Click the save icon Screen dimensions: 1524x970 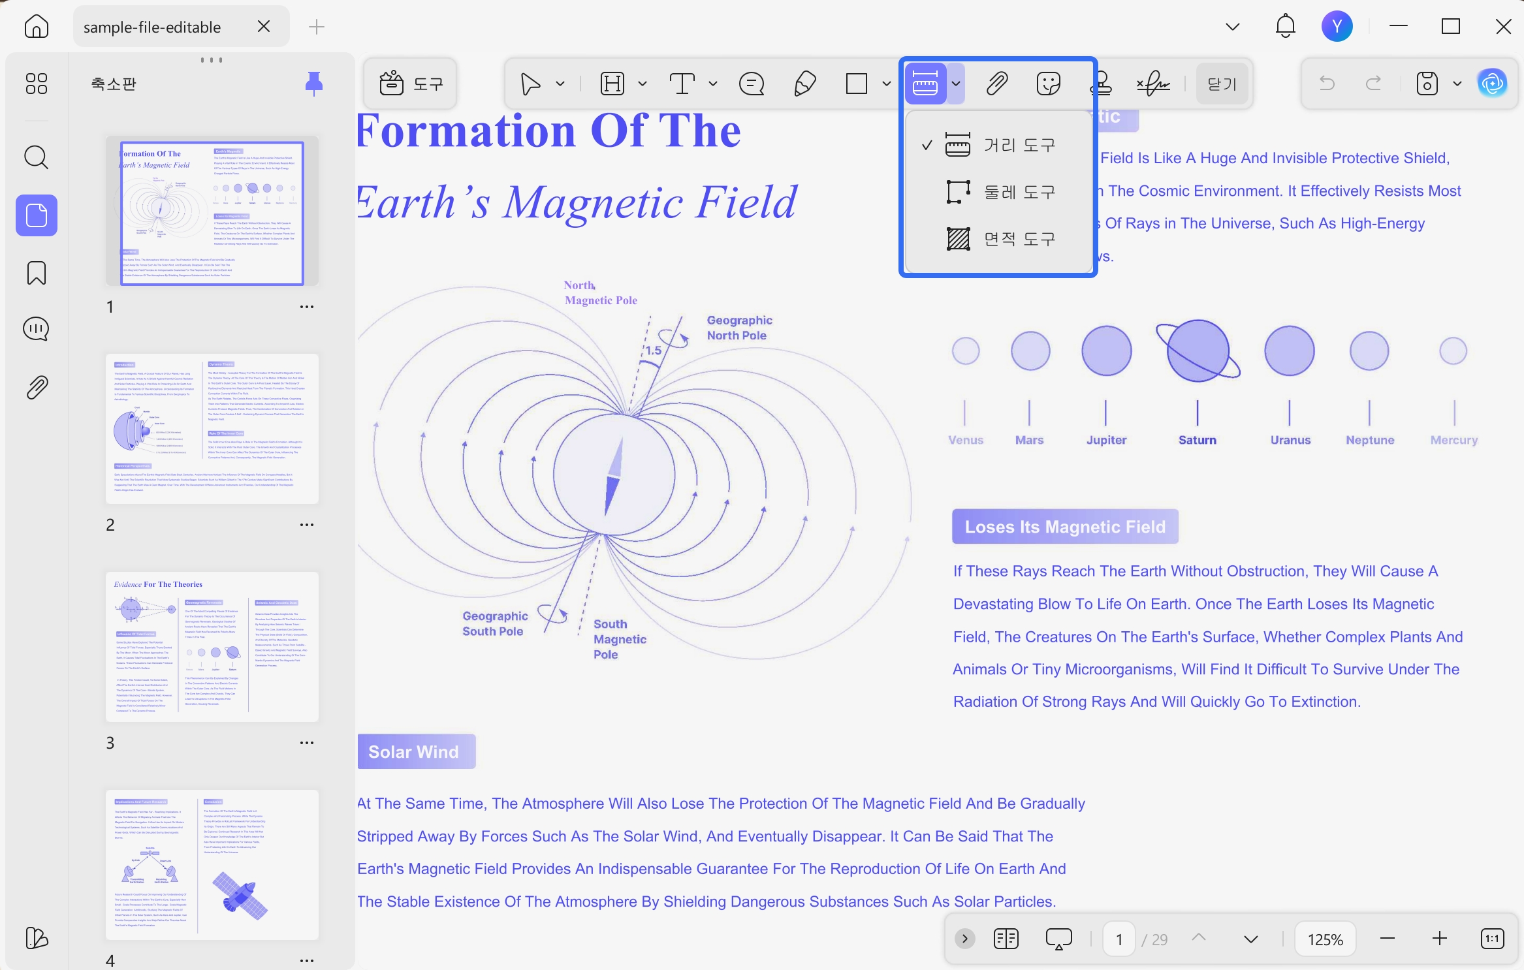pos(1427,84)
